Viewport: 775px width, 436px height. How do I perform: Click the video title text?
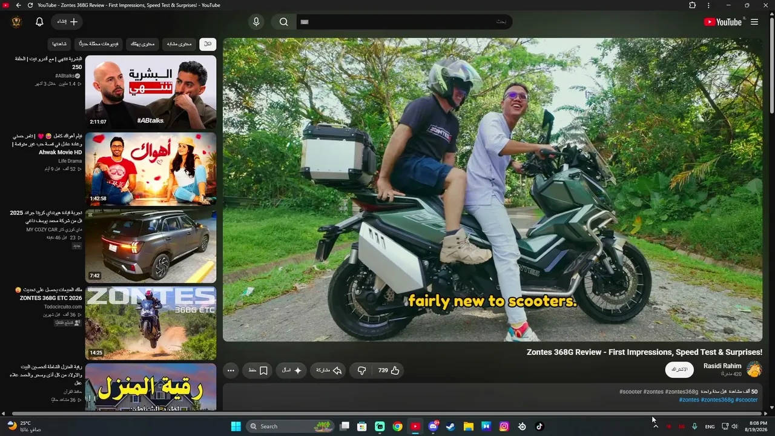pyautogui.click(x=644, y=352)
